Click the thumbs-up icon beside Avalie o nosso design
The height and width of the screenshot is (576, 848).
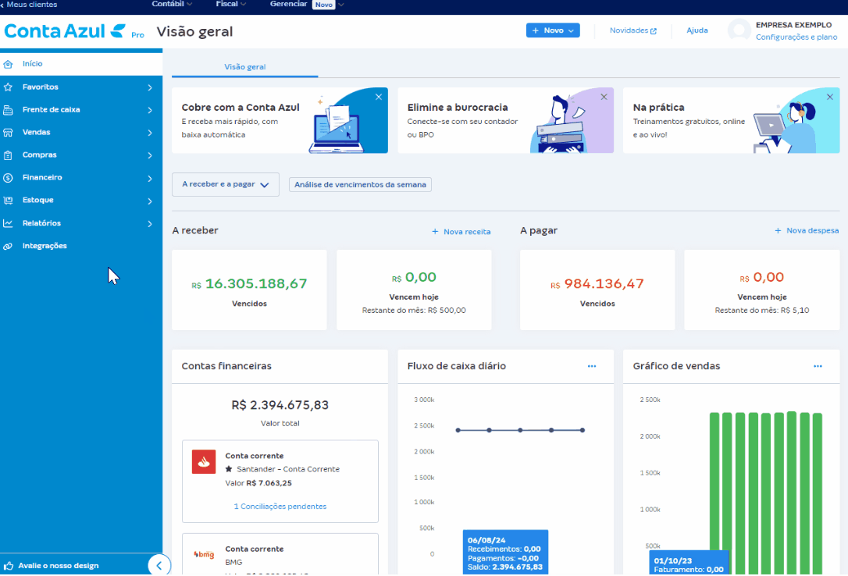point(8,566)
